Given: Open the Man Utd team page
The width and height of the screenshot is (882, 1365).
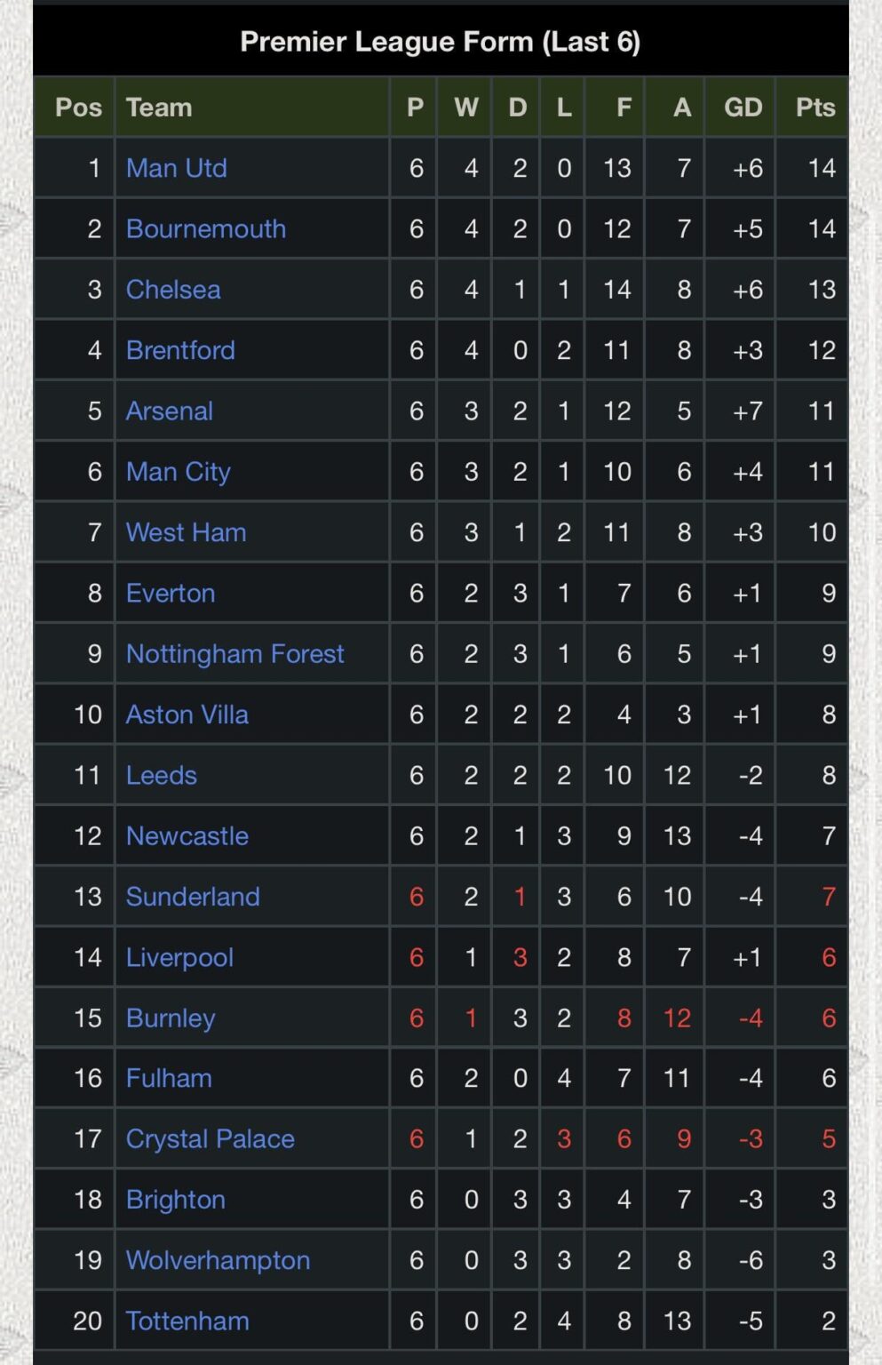Looking at the screenshot, I should pos(176,168).
